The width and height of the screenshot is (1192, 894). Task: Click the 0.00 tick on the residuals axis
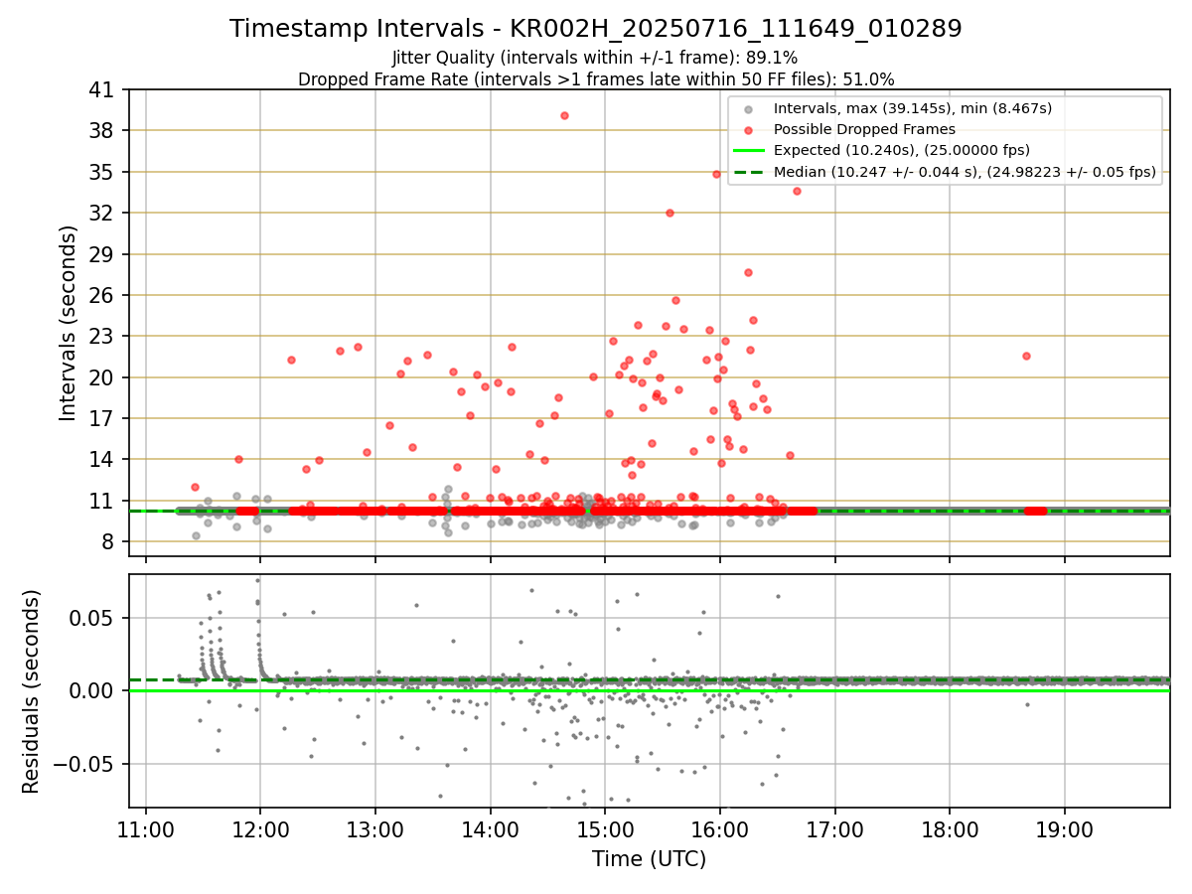pyautogui.click(x=91, y=691)
